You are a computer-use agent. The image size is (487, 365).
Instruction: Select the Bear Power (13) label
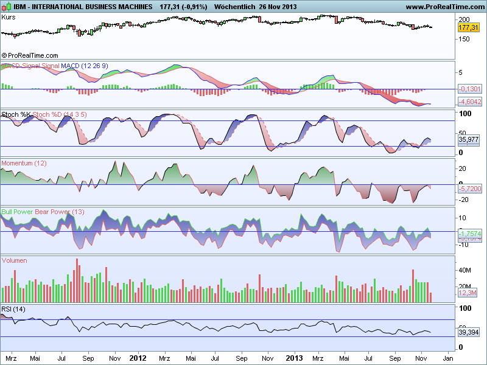coord(59,212)
